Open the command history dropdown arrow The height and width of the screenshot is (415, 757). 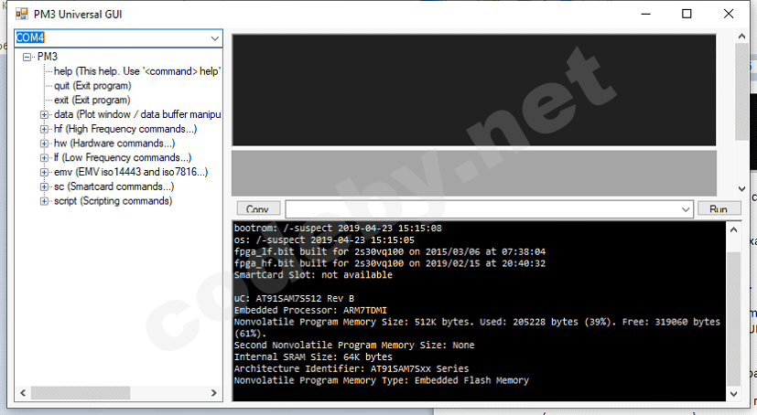click(686, 209)
